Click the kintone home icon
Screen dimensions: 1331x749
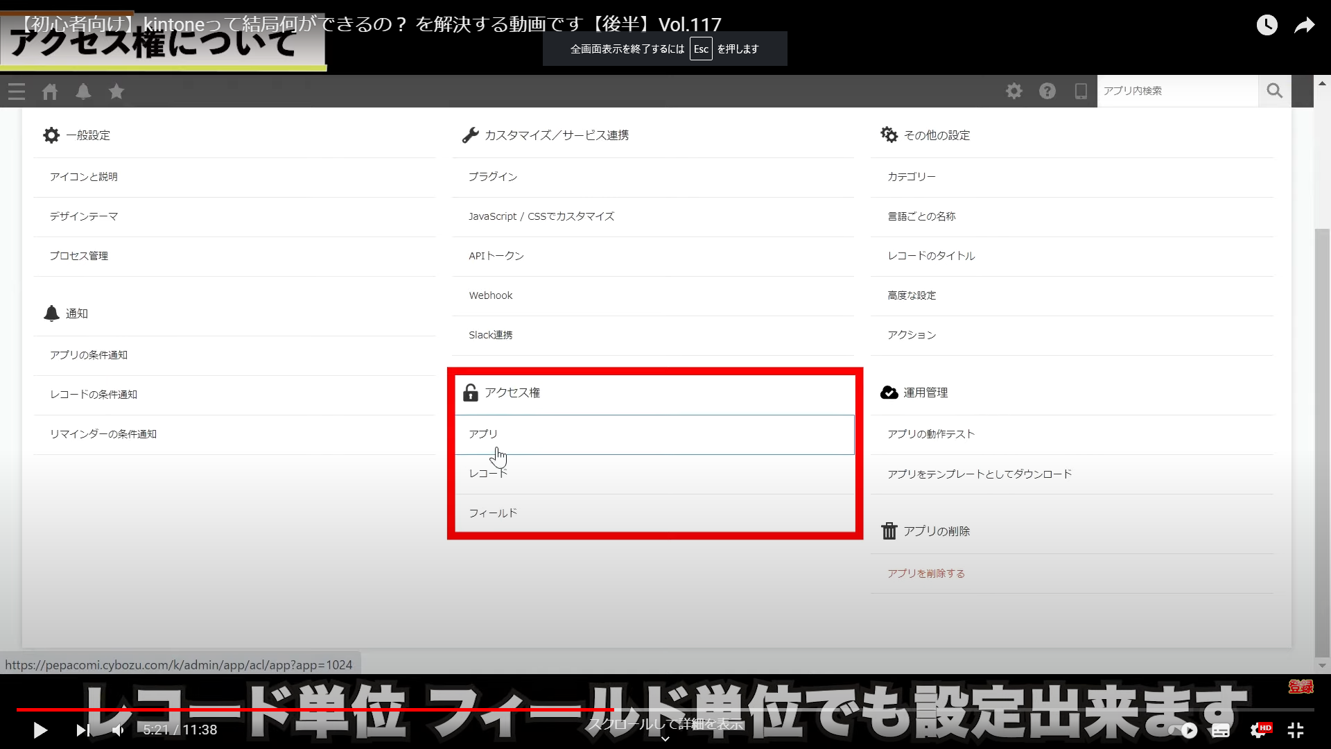coord(50,92)
